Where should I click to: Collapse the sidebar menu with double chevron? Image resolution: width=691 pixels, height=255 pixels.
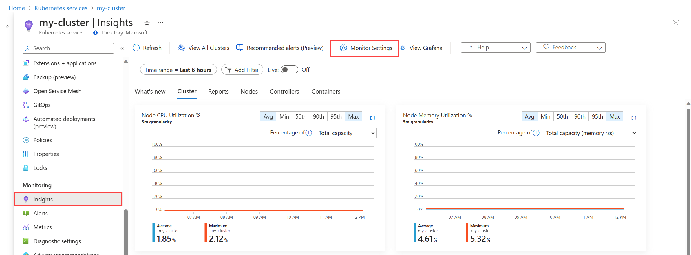point(122,48)
